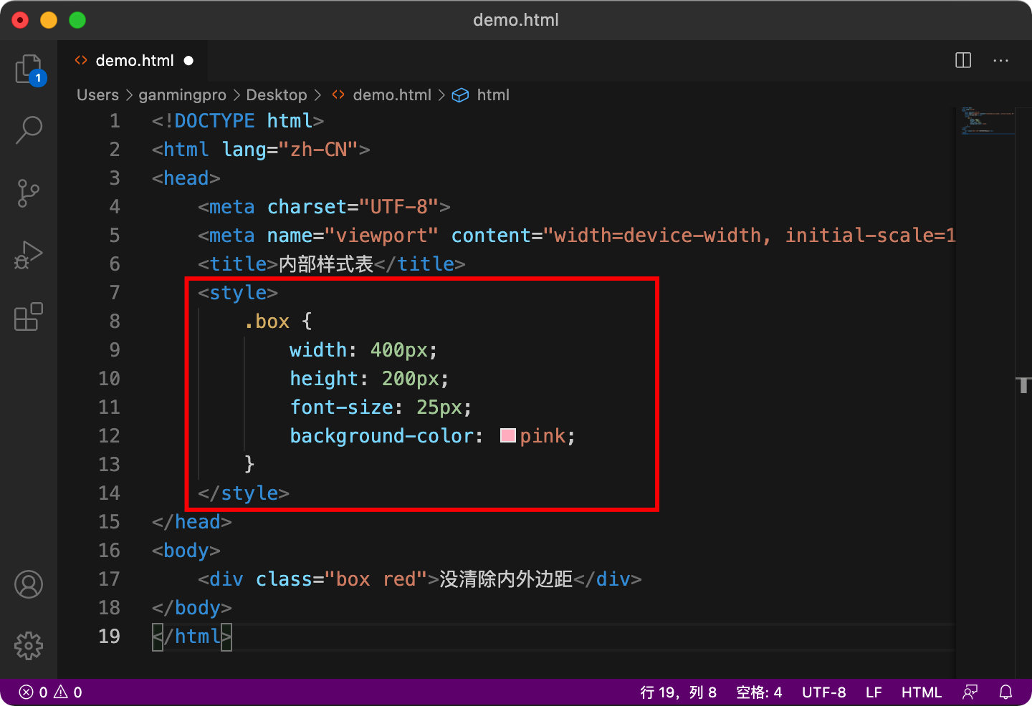
Task: Click the macOS yellow minimize window button
Action: pyautogui.click(x=49, y=20)
